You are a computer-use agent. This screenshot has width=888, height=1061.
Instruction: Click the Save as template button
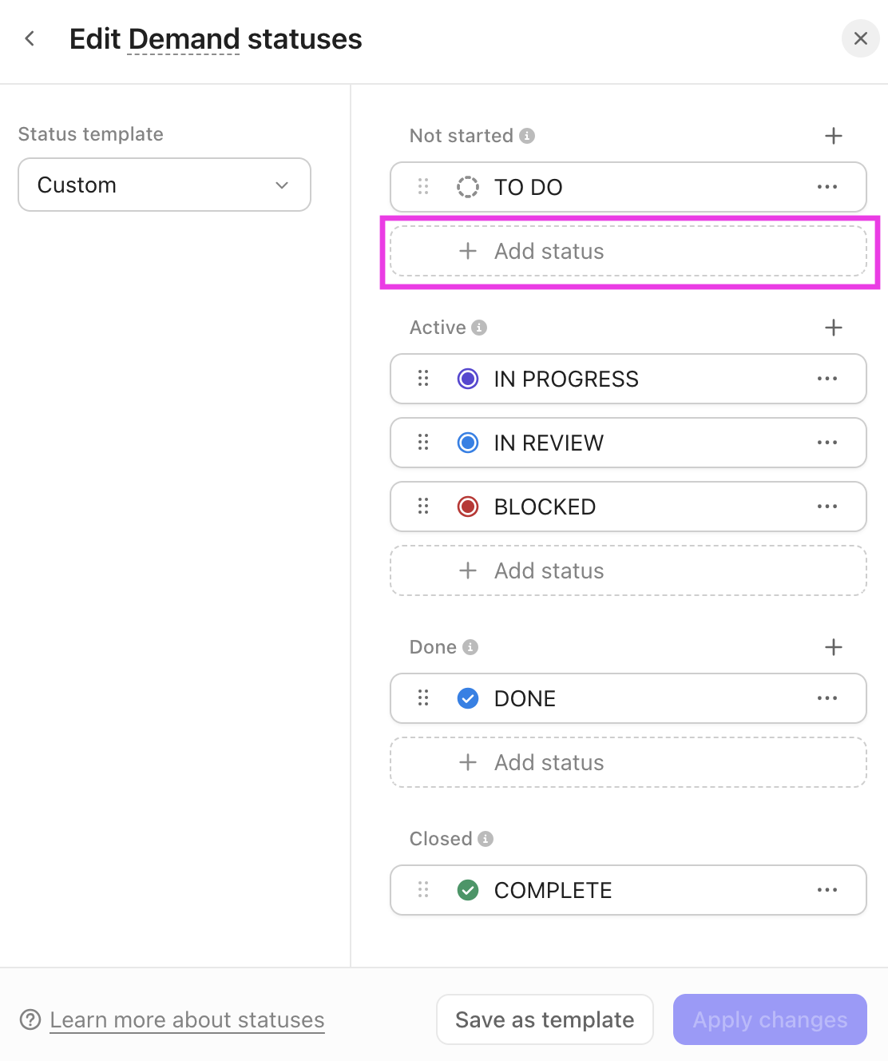544,1019
